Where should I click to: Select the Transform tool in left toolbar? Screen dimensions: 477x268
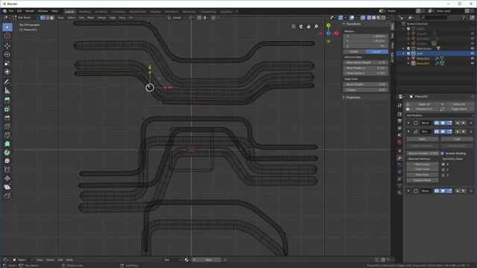(x=7, y=72)
